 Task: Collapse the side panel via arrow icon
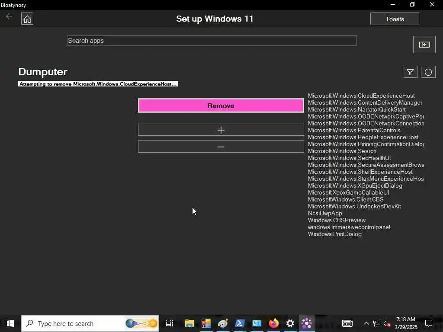point(424,45)
